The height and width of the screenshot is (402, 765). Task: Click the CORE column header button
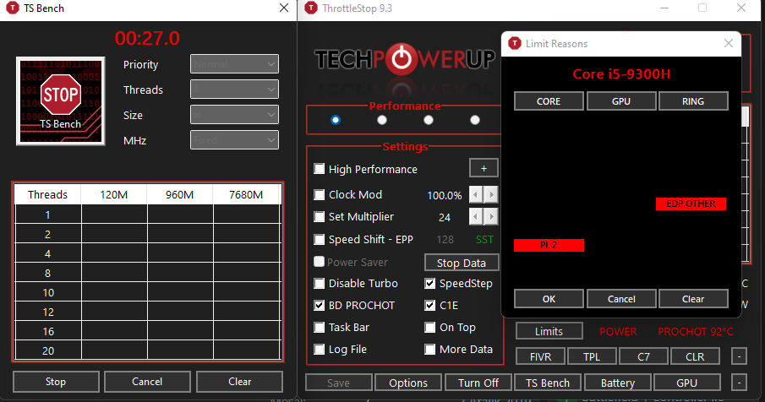coord(549,101)
